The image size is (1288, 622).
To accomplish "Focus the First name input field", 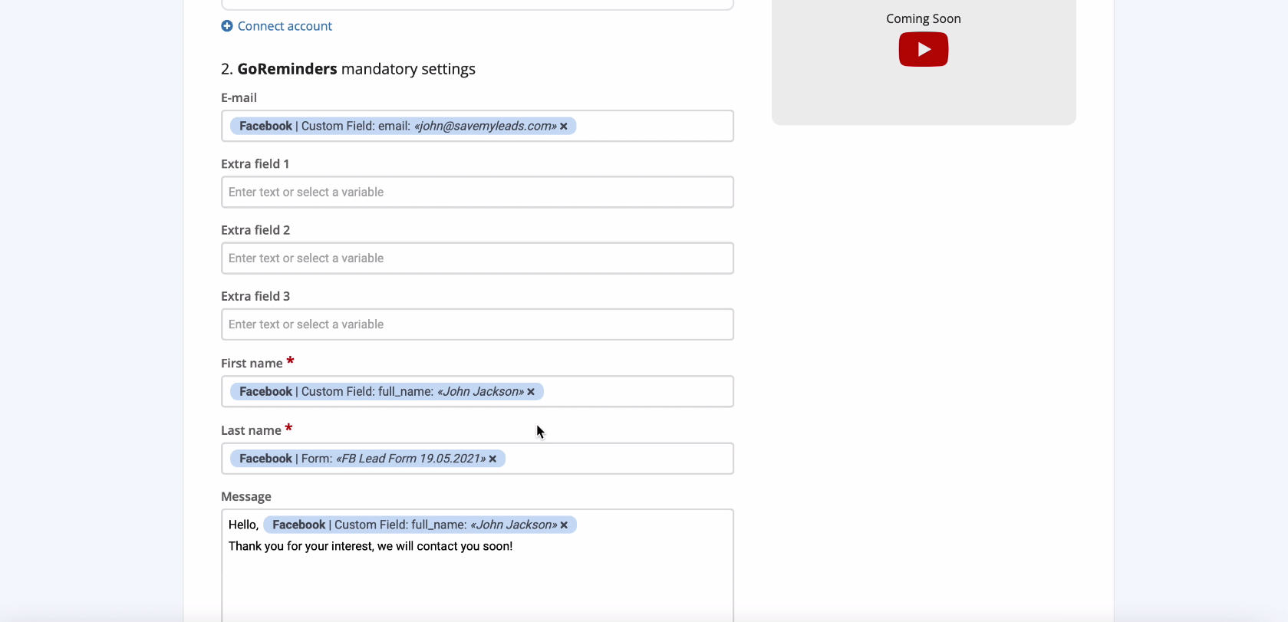I will [x=477, y=391].
